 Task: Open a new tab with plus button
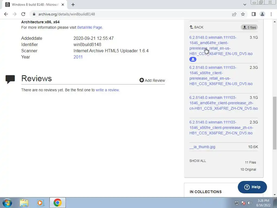(73, 5)
